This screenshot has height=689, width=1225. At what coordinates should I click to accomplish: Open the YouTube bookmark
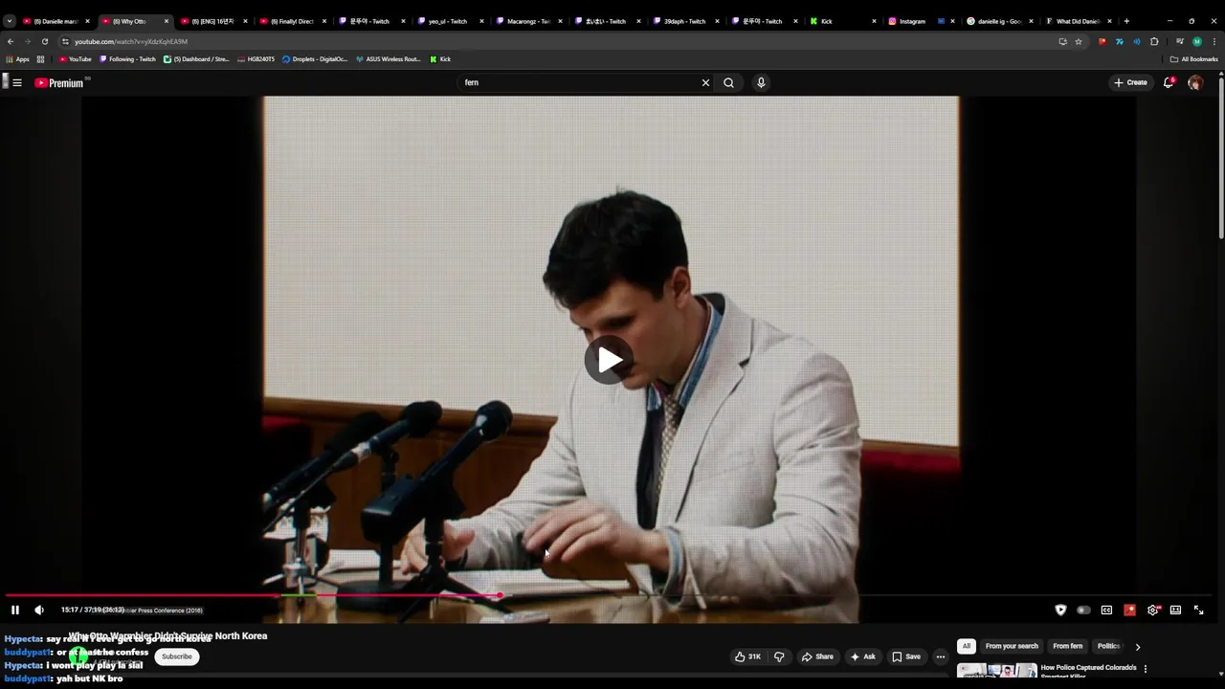76,59
